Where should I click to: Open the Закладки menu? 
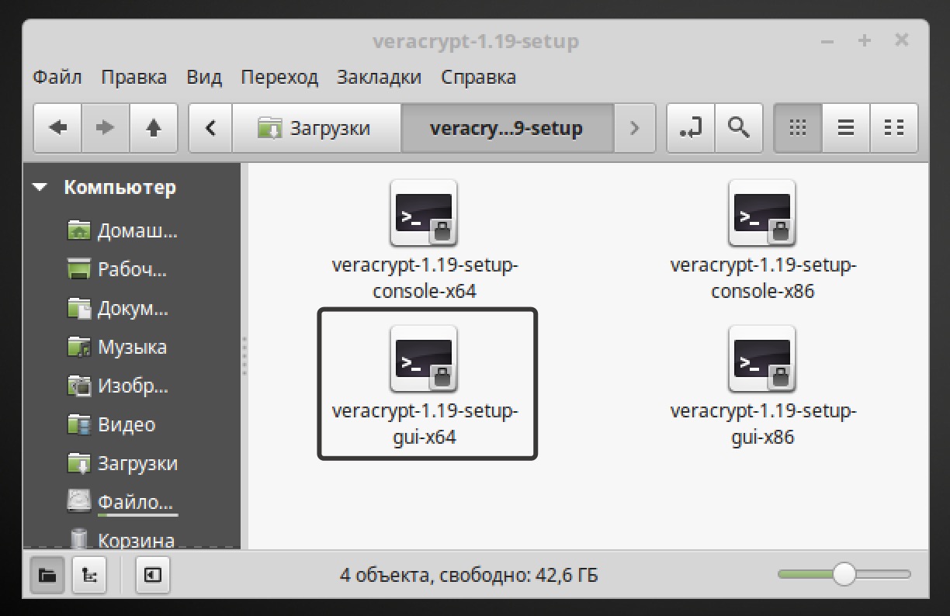pos(380,78)
